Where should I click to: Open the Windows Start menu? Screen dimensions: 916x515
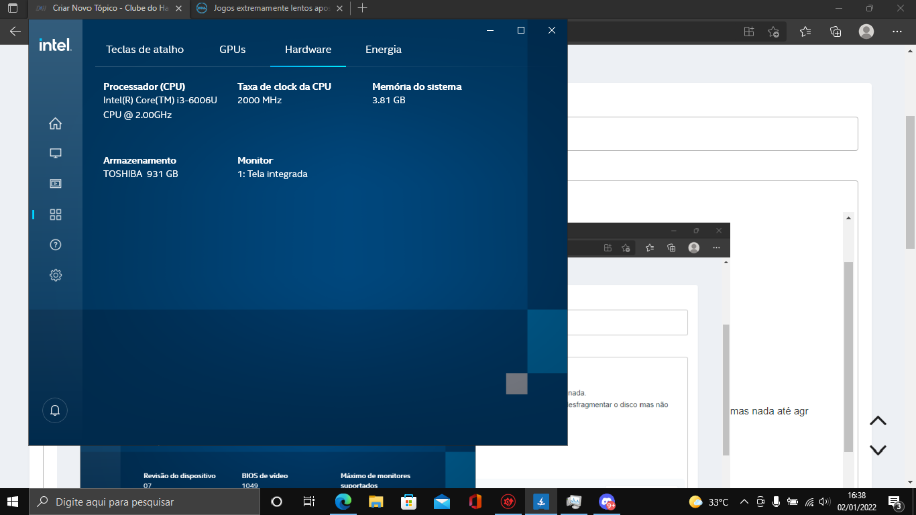point(14,502)
